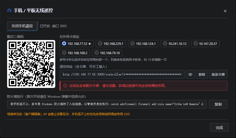This screenshot has height=138, width=236.
Task: Click the 手机 / 平板无线遥控 title text
Action: (33, 11)
